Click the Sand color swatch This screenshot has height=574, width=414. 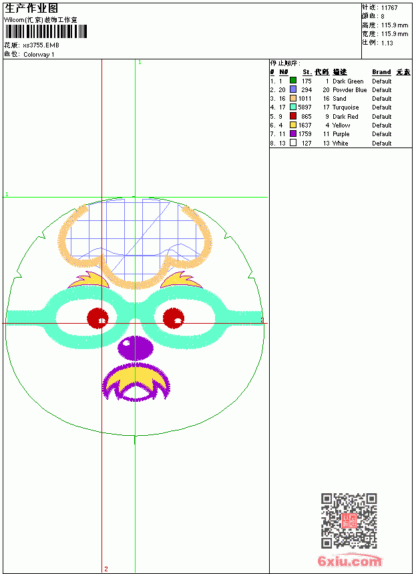293,98
